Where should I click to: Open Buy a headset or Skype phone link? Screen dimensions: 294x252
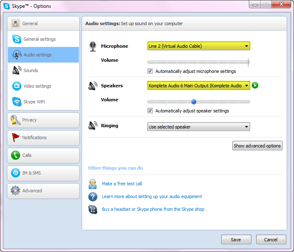click(153, 209)
